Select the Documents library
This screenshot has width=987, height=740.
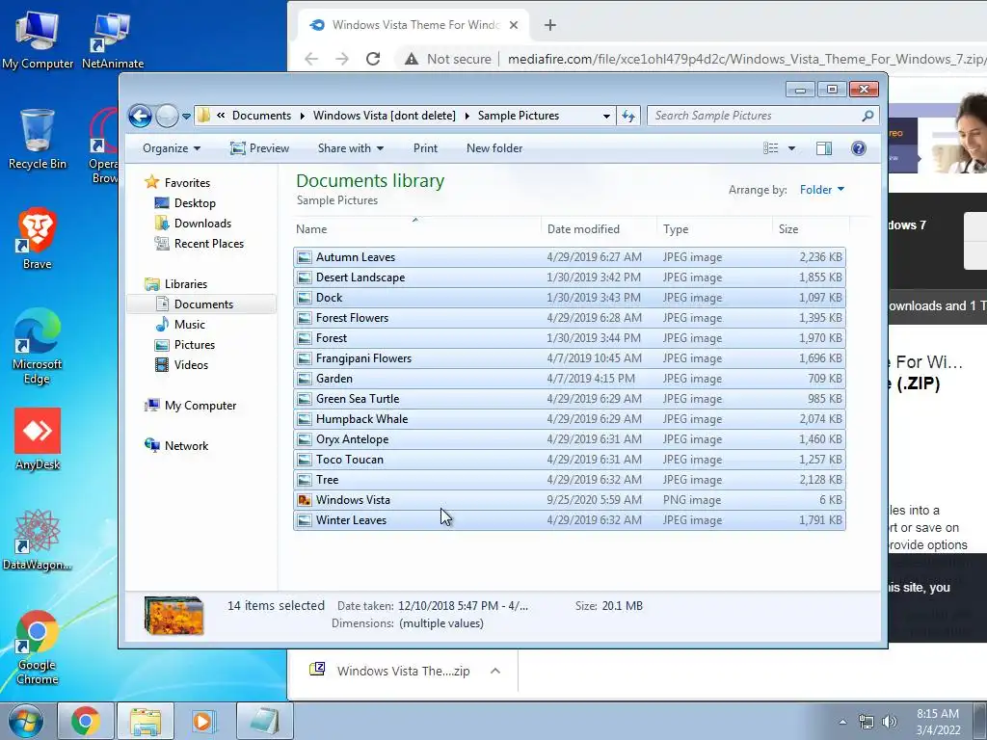click(201, 304)
